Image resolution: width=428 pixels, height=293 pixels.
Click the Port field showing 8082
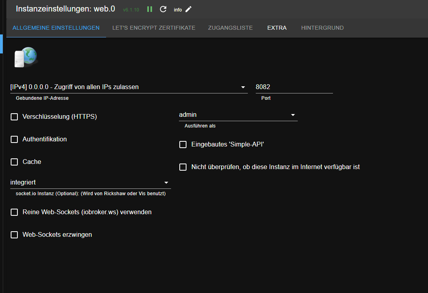[294, 87]
